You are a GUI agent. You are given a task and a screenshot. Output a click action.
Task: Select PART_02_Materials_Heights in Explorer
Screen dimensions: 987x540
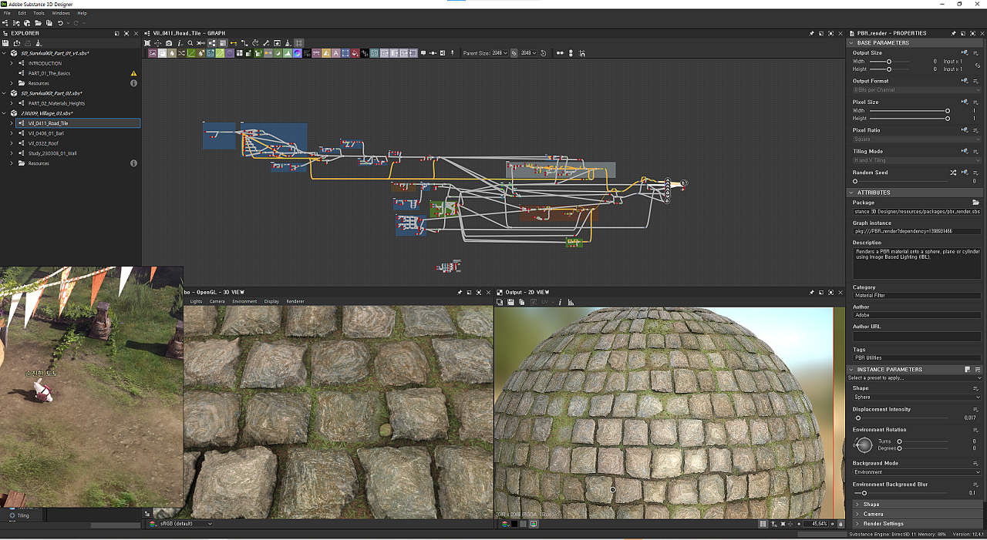[x=56, y=103]
